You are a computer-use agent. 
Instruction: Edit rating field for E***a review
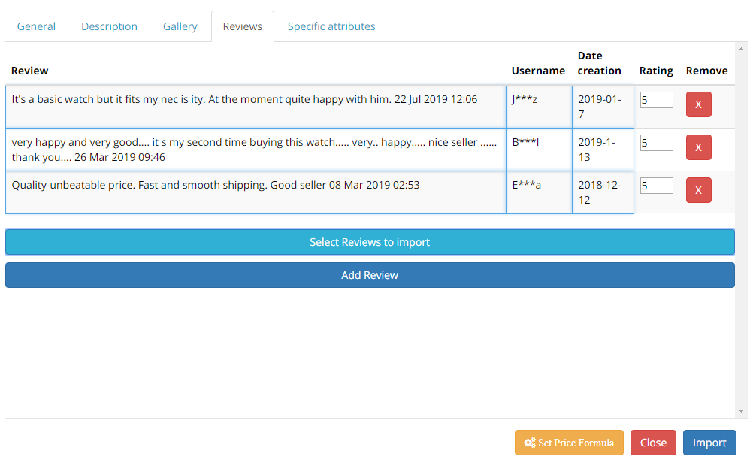pyautogui.click(x=656, y=186)
